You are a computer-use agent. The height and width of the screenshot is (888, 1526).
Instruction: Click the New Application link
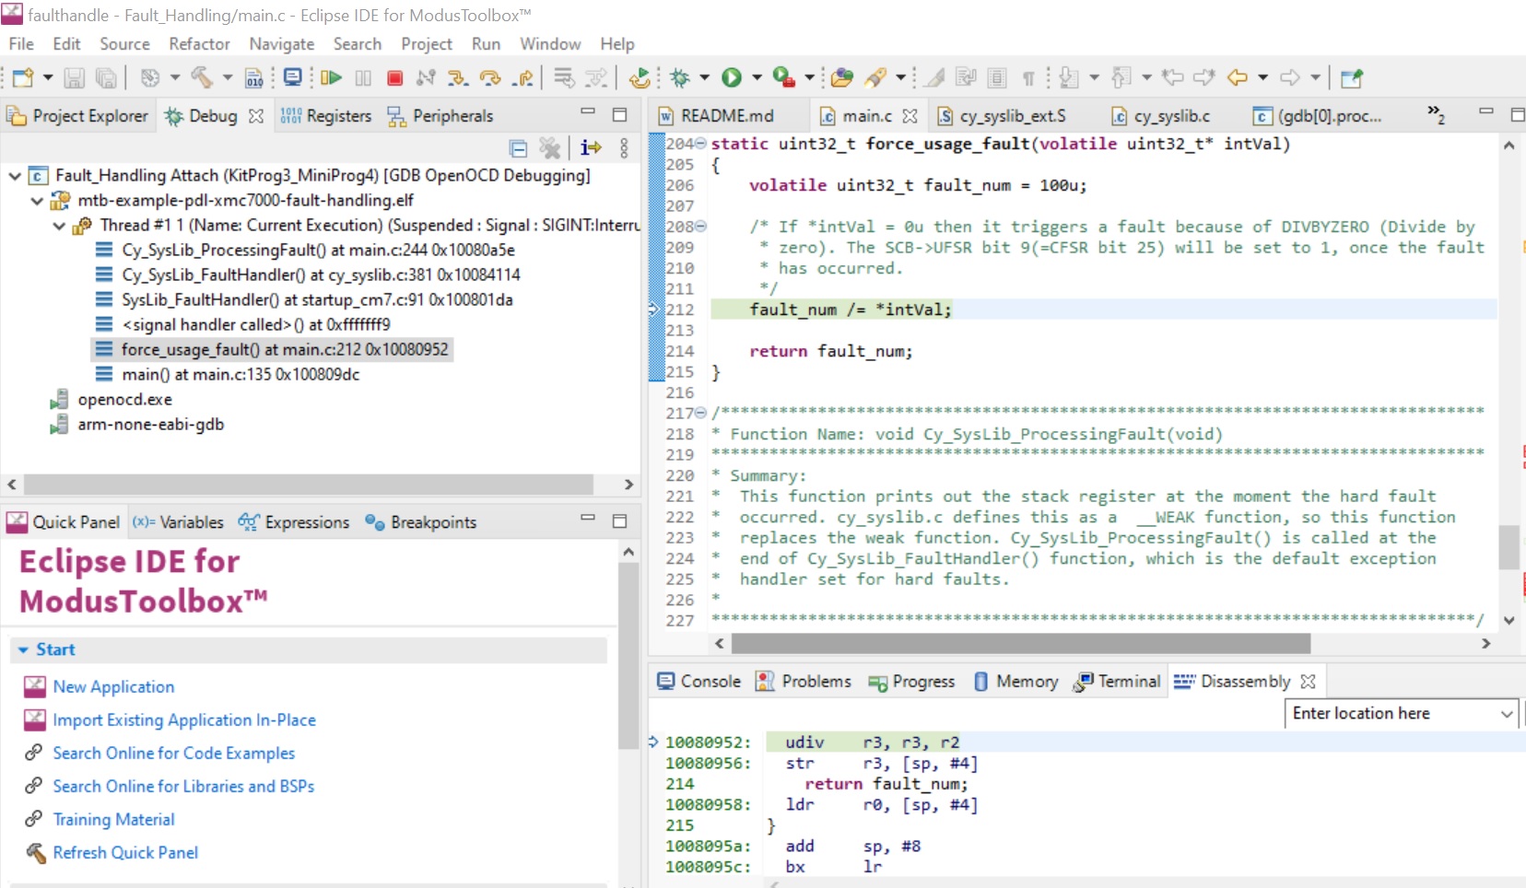pos(113,687)
